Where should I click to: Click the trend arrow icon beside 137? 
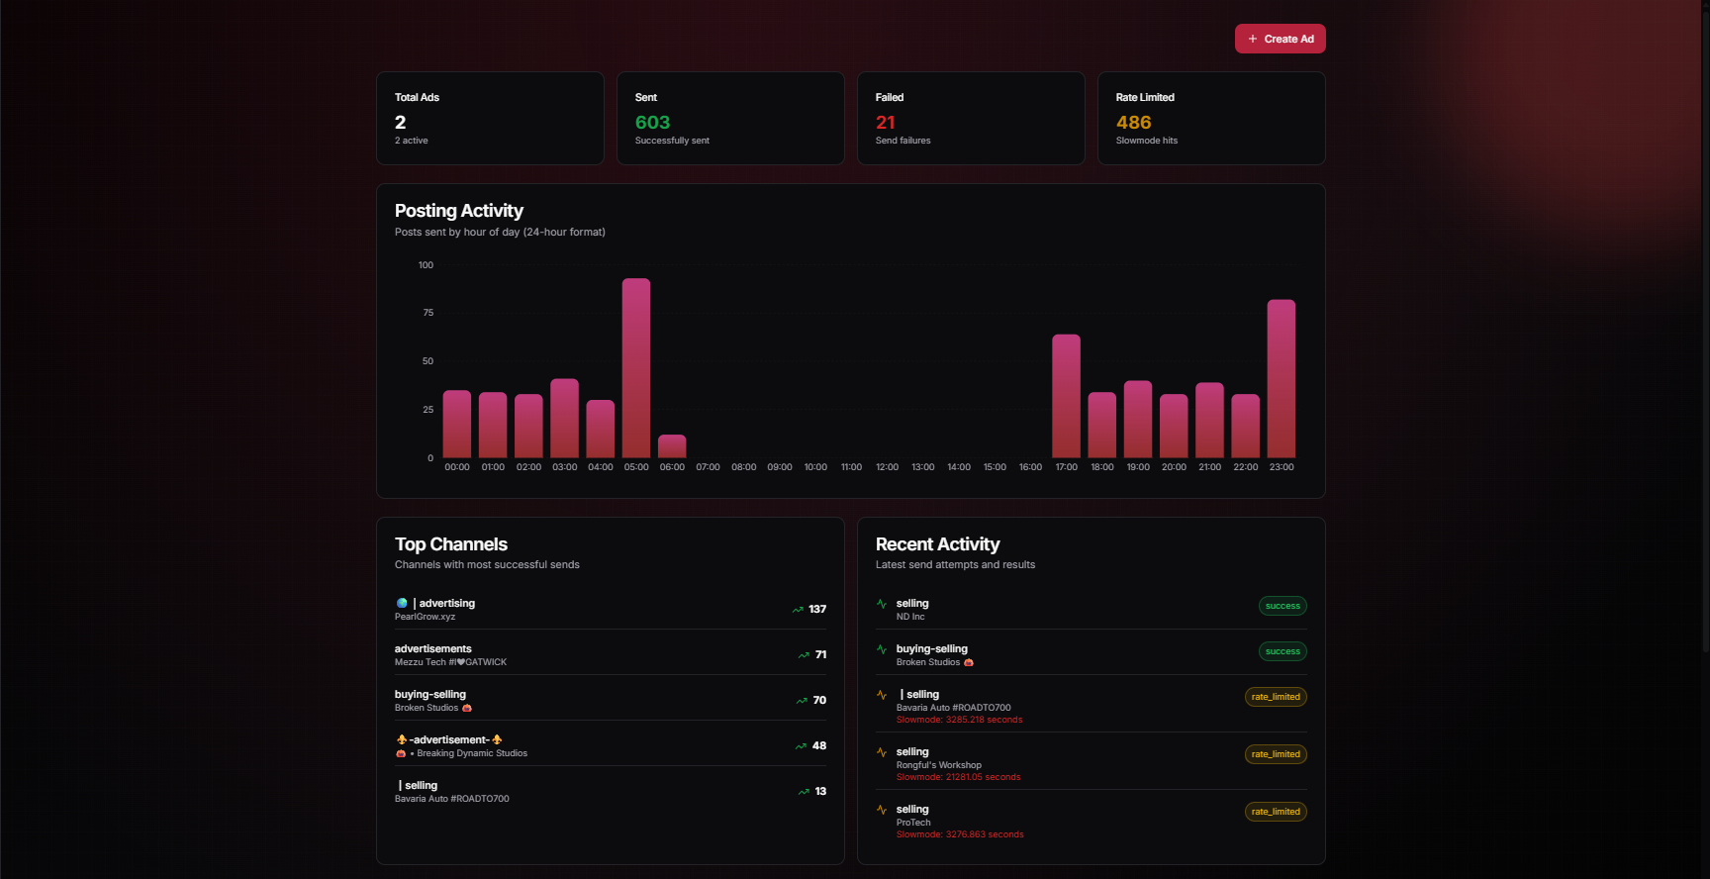pos(798,610)
